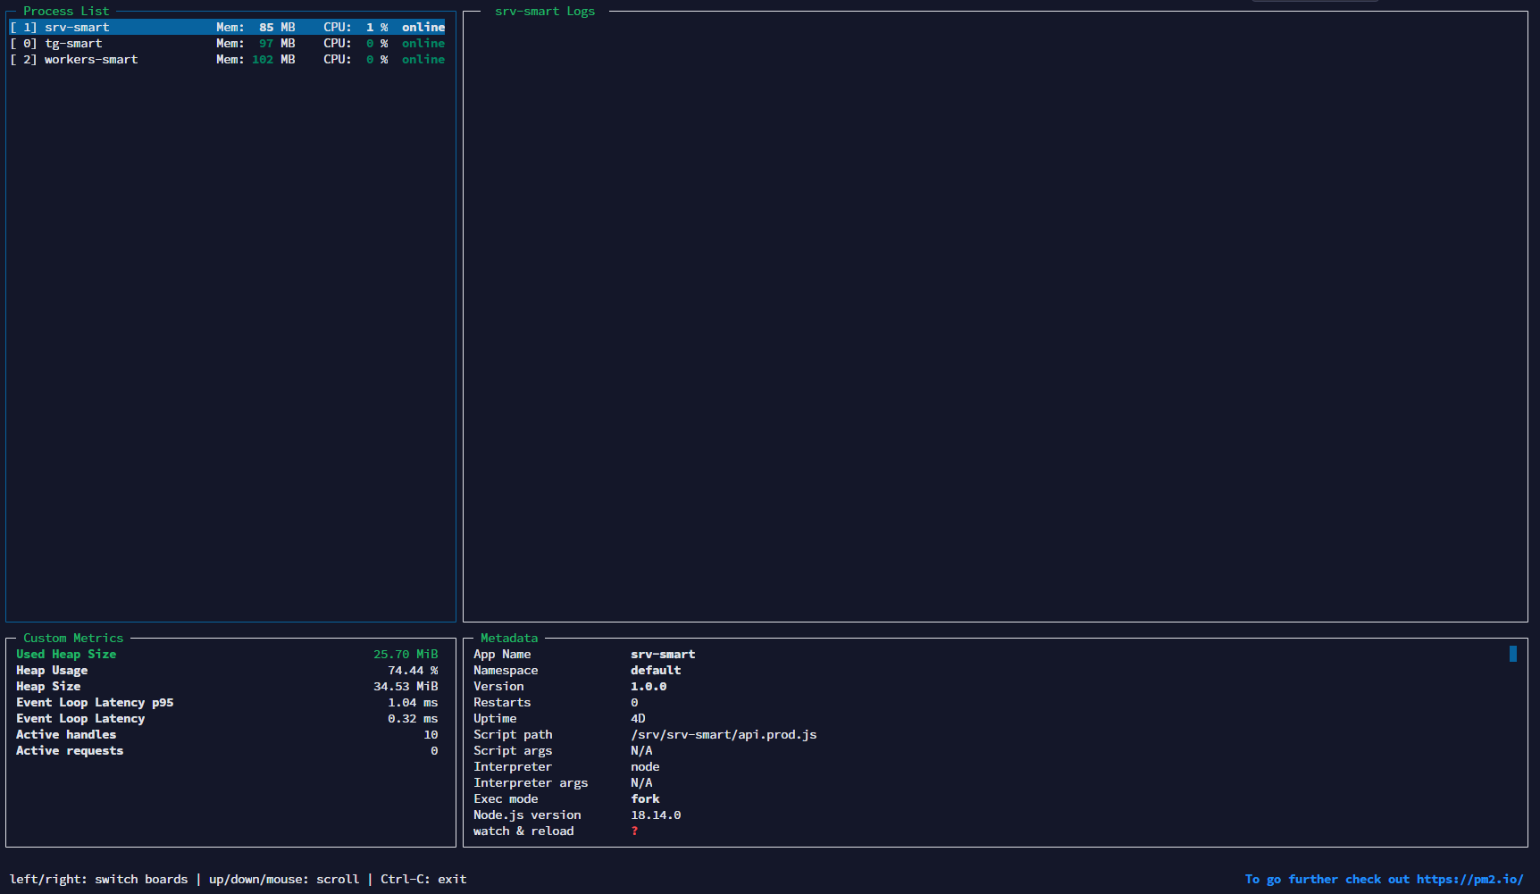Click the srv-smart Logs panel title
Image resolution: width=1540 pixels, height=894 pixels.
tap(545, 12)
